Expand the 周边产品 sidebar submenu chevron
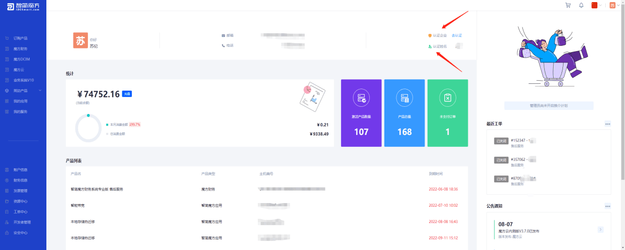The width and height of the screenshot is (625, 250). pyautogui.click(x=40, y=90)
